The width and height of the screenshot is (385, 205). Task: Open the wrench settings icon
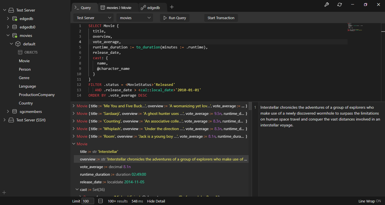point(327,5)
